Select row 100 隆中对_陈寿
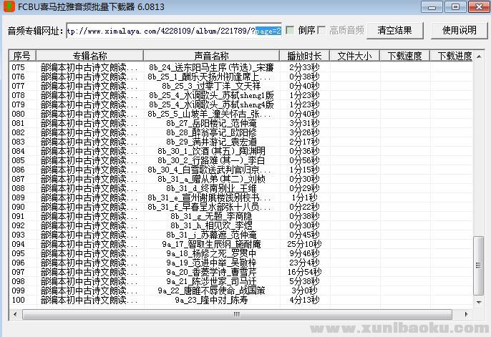The image size is (491, 337). coord(211,300)
